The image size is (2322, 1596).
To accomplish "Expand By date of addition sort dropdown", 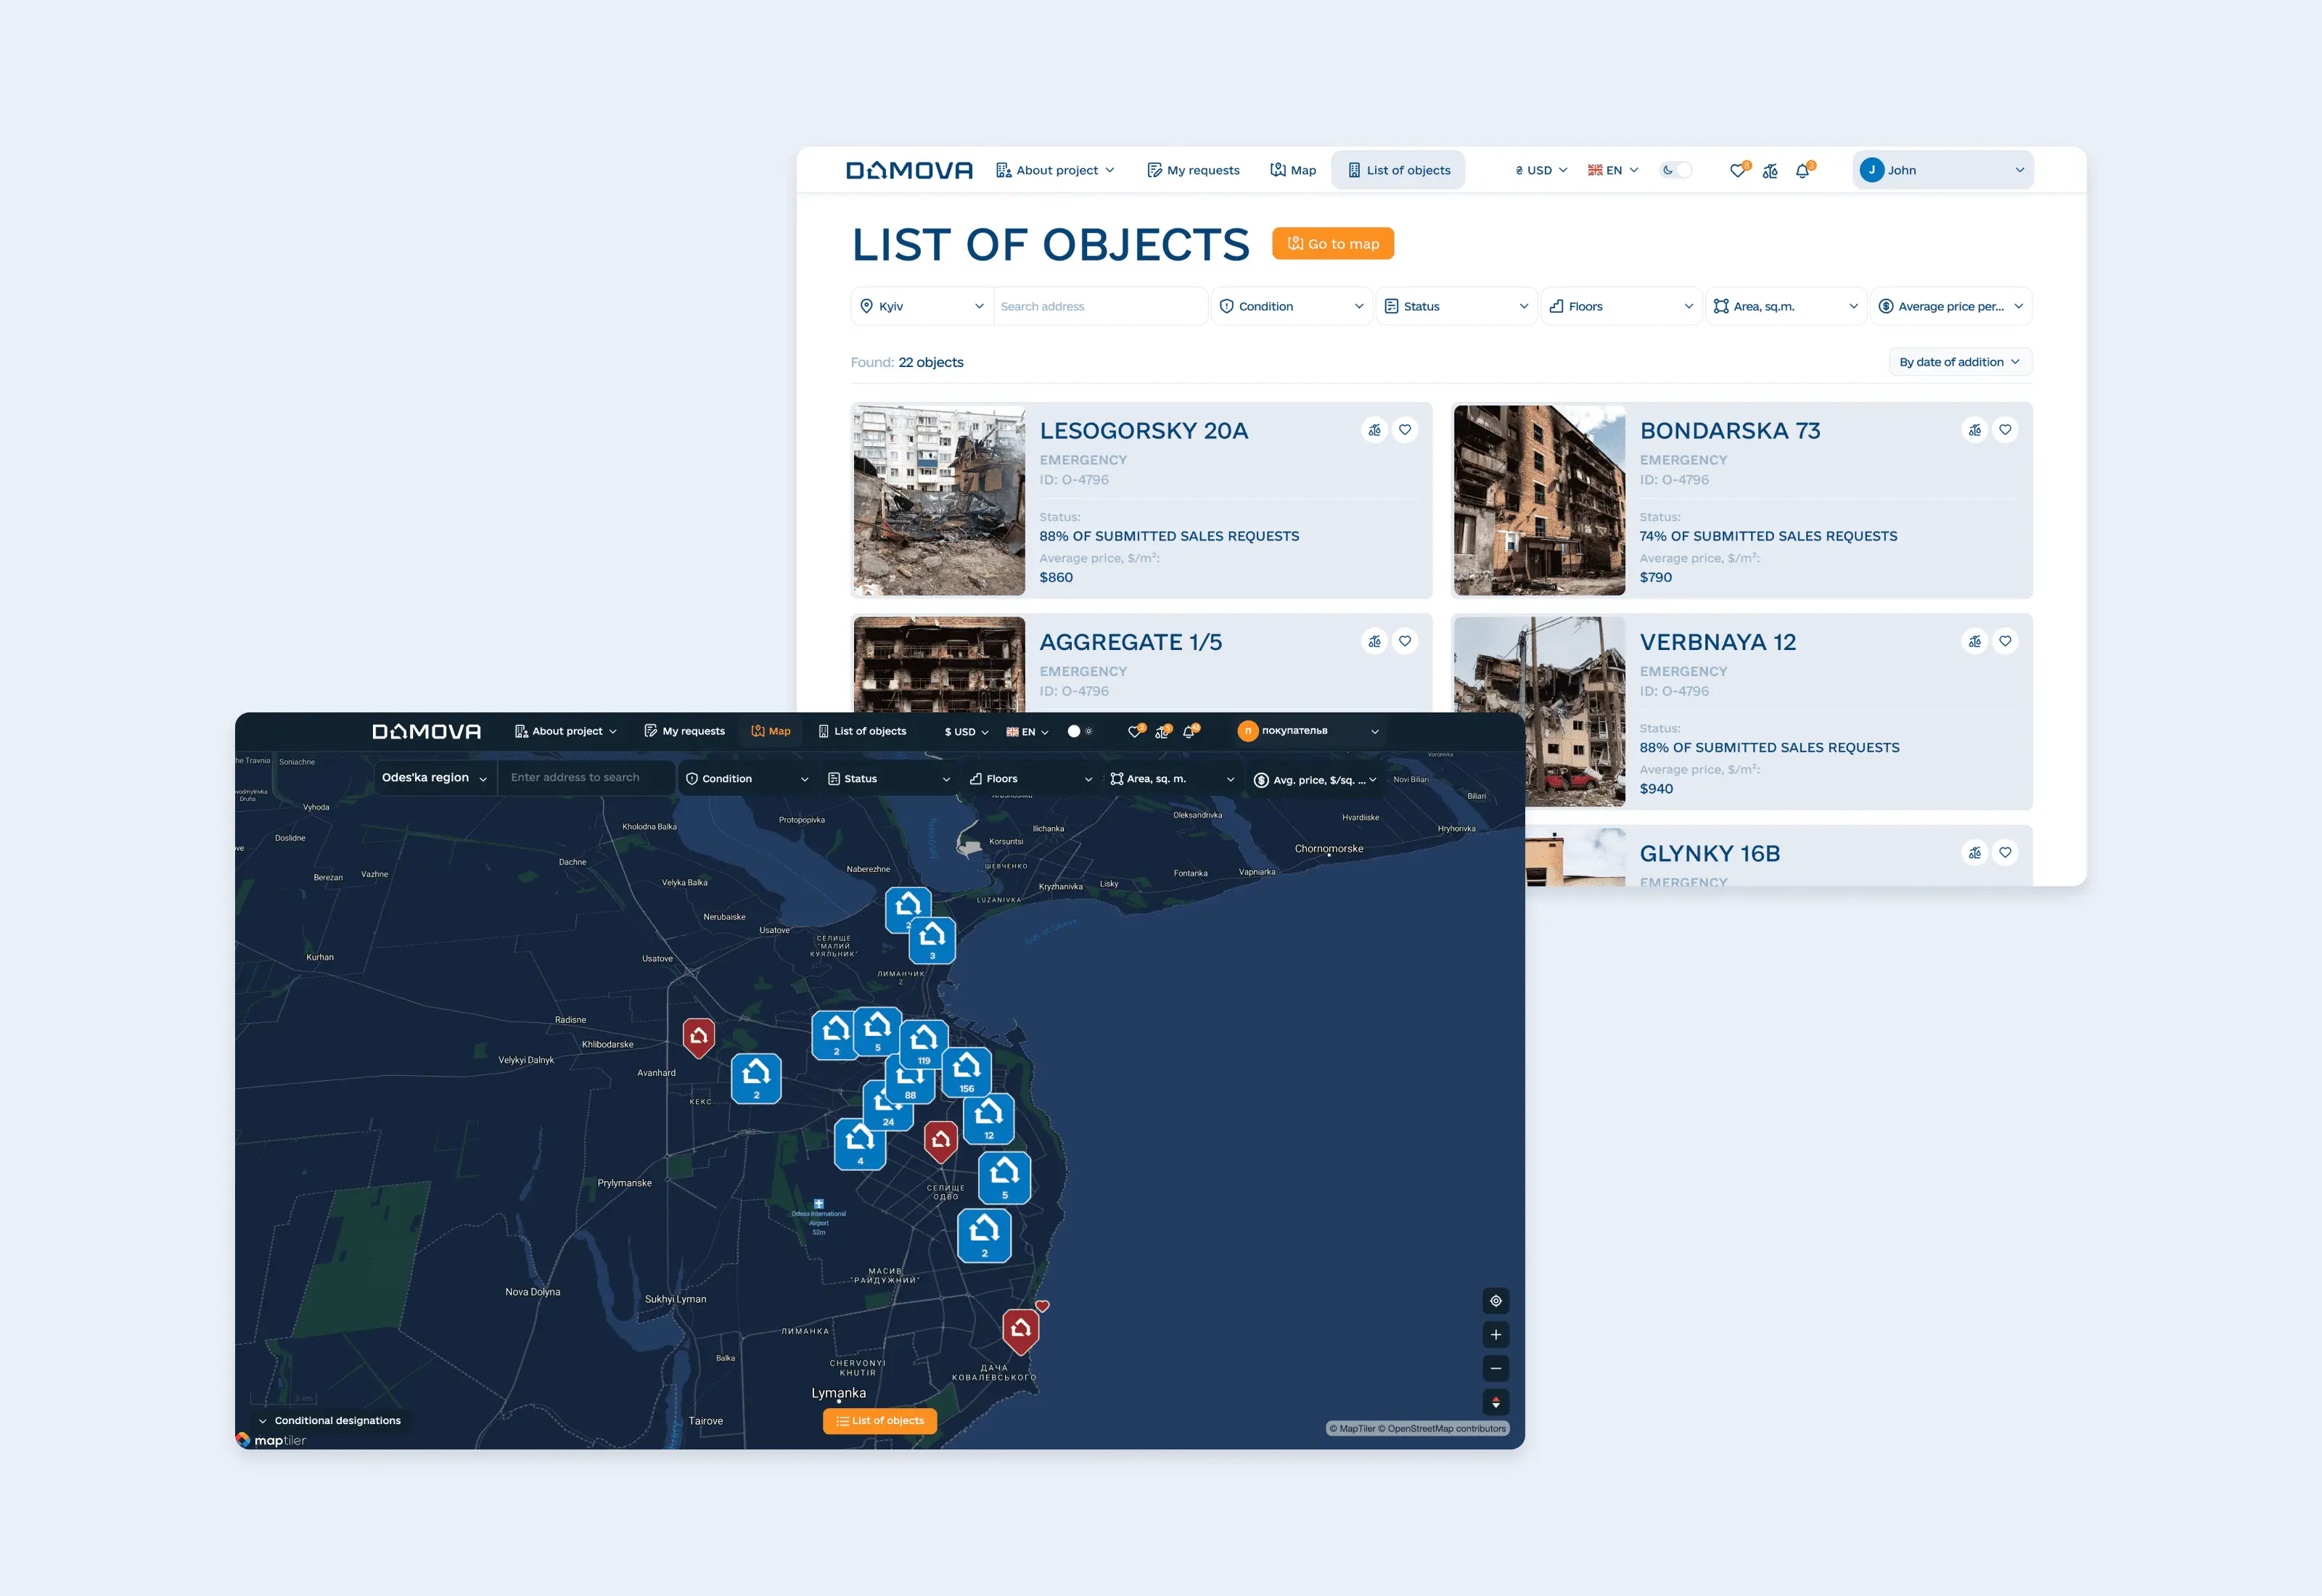I will pos(1959,362).
